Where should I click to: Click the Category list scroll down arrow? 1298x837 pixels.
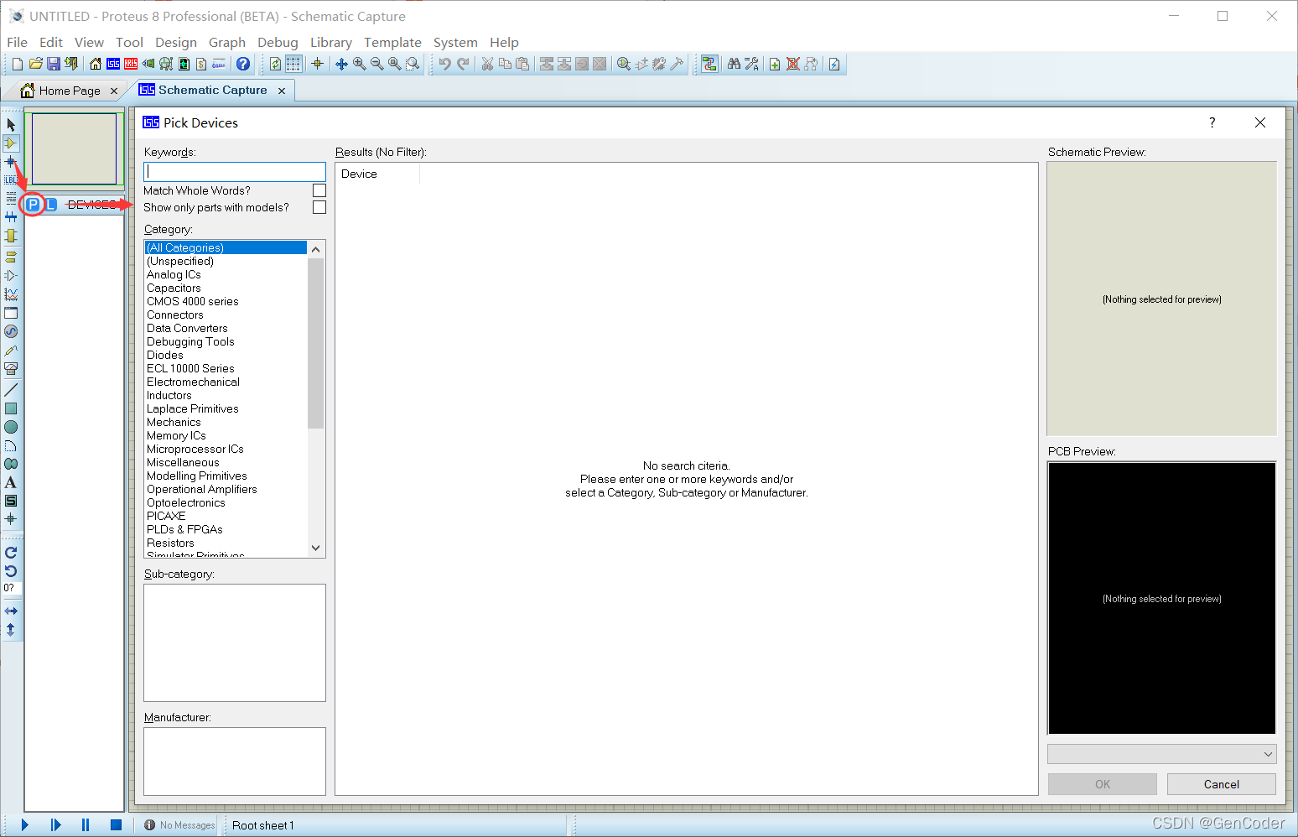click(x=316, y=548)
